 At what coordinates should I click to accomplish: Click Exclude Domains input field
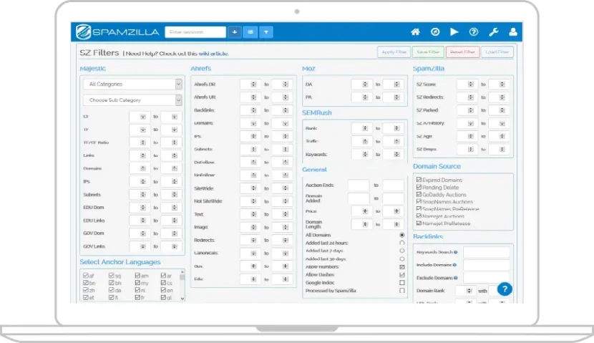[487, 278]
